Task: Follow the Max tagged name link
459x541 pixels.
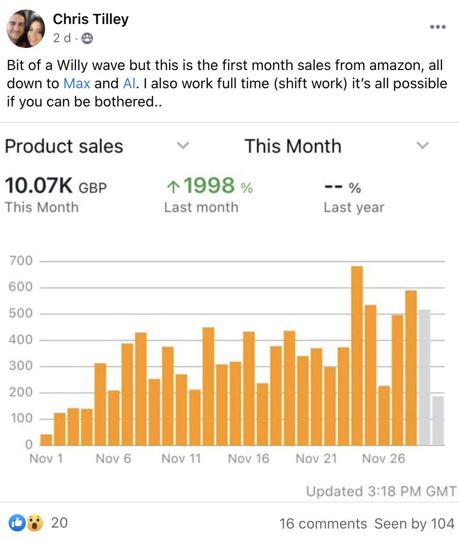Action: (77, 83)
